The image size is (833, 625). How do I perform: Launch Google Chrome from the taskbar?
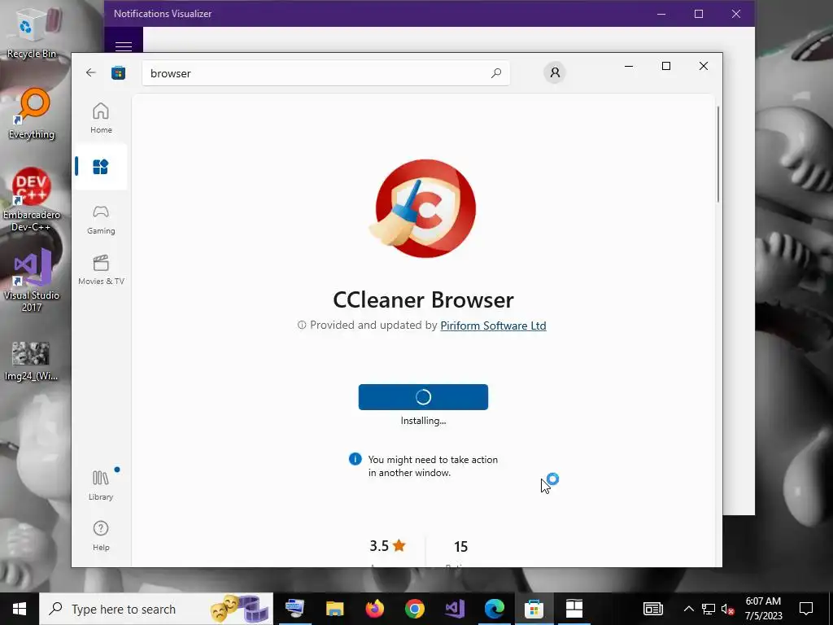tap(414, 609)
